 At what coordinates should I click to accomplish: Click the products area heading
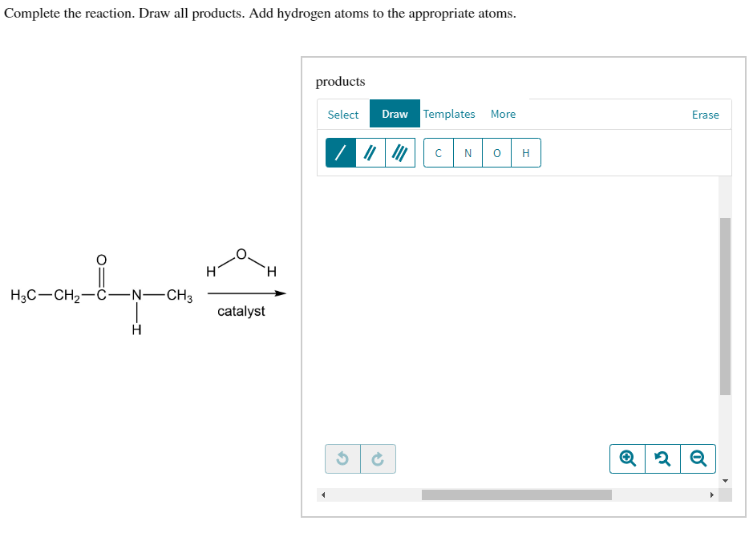340,81
